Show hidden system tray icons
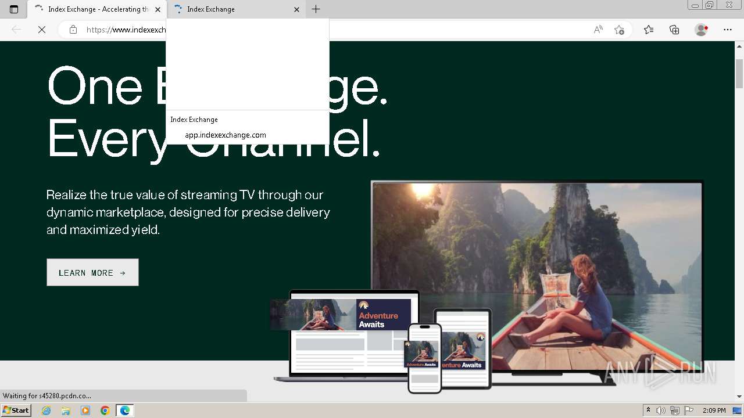This screenshot has height=418, width=744. [648, 410]
